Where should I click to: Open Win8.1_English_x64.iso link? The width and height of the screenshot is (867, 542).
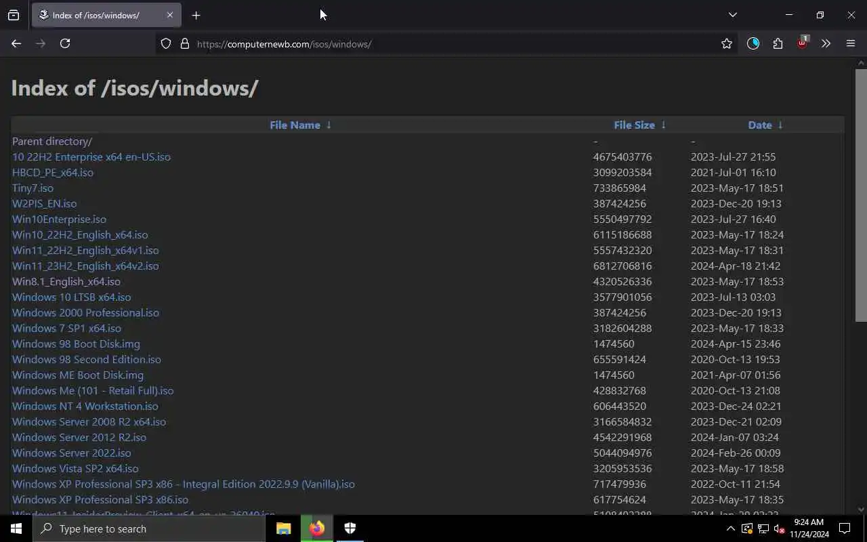click(x=66, y=281)
